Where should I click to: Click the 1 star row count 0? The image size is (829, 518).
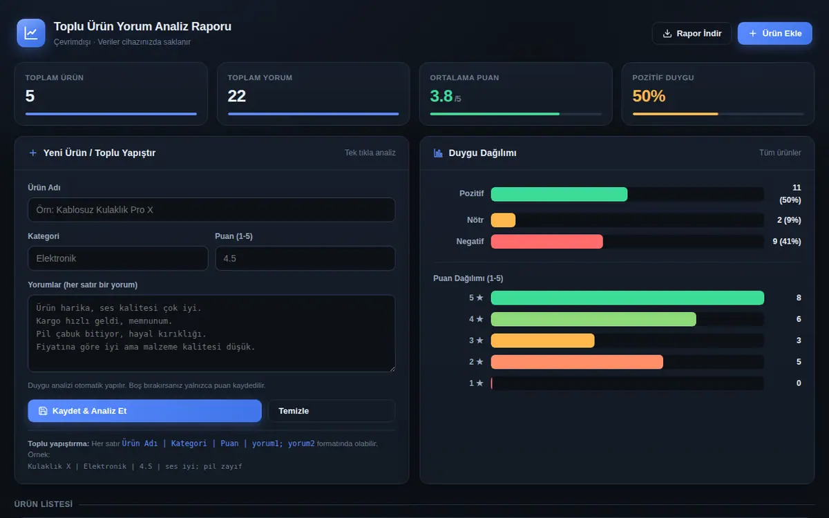click(x=799, y=383)
